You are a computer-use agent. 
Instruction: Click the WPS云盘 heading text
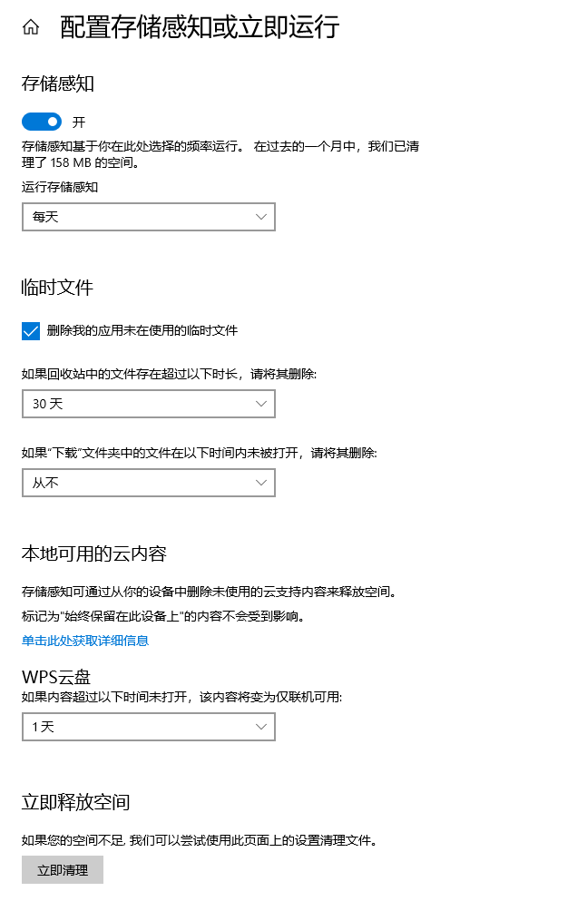56,677
